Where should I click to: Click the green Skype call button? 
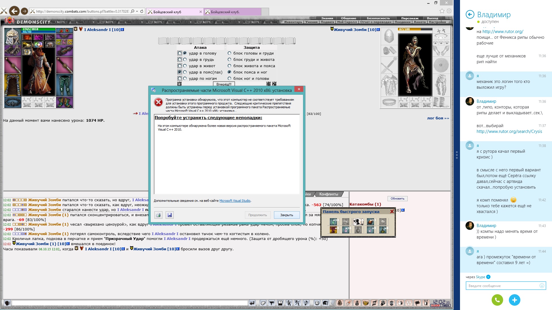[497, 300]
